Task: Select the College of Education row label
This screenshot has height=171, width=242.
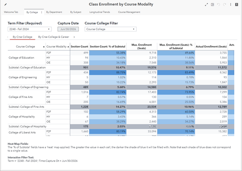Action: click(x=21, y=58)
